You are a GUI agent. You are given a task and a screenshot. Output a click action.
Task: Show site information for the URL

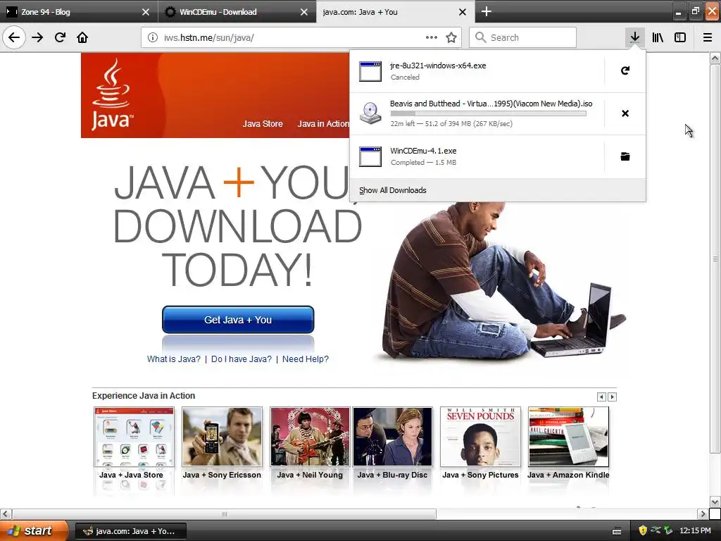pyautogui.click(x=153, y=37)
